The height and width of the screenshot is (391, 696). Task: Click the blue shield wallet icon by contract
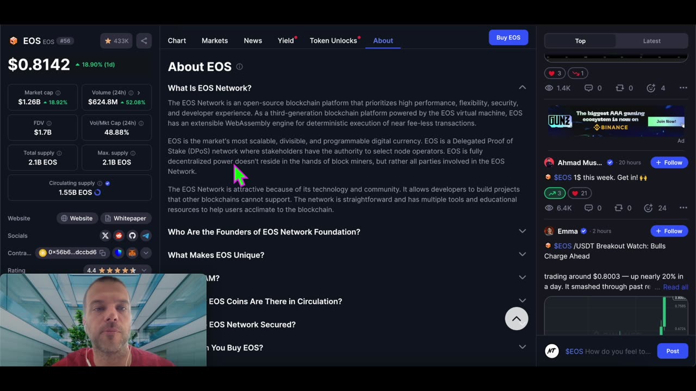(118, 253)
